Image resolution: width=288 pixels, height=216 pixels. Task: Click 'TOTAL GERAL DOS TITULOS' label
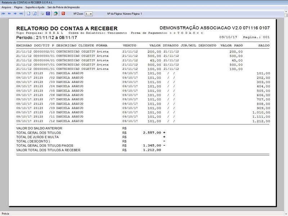[39, 132]
